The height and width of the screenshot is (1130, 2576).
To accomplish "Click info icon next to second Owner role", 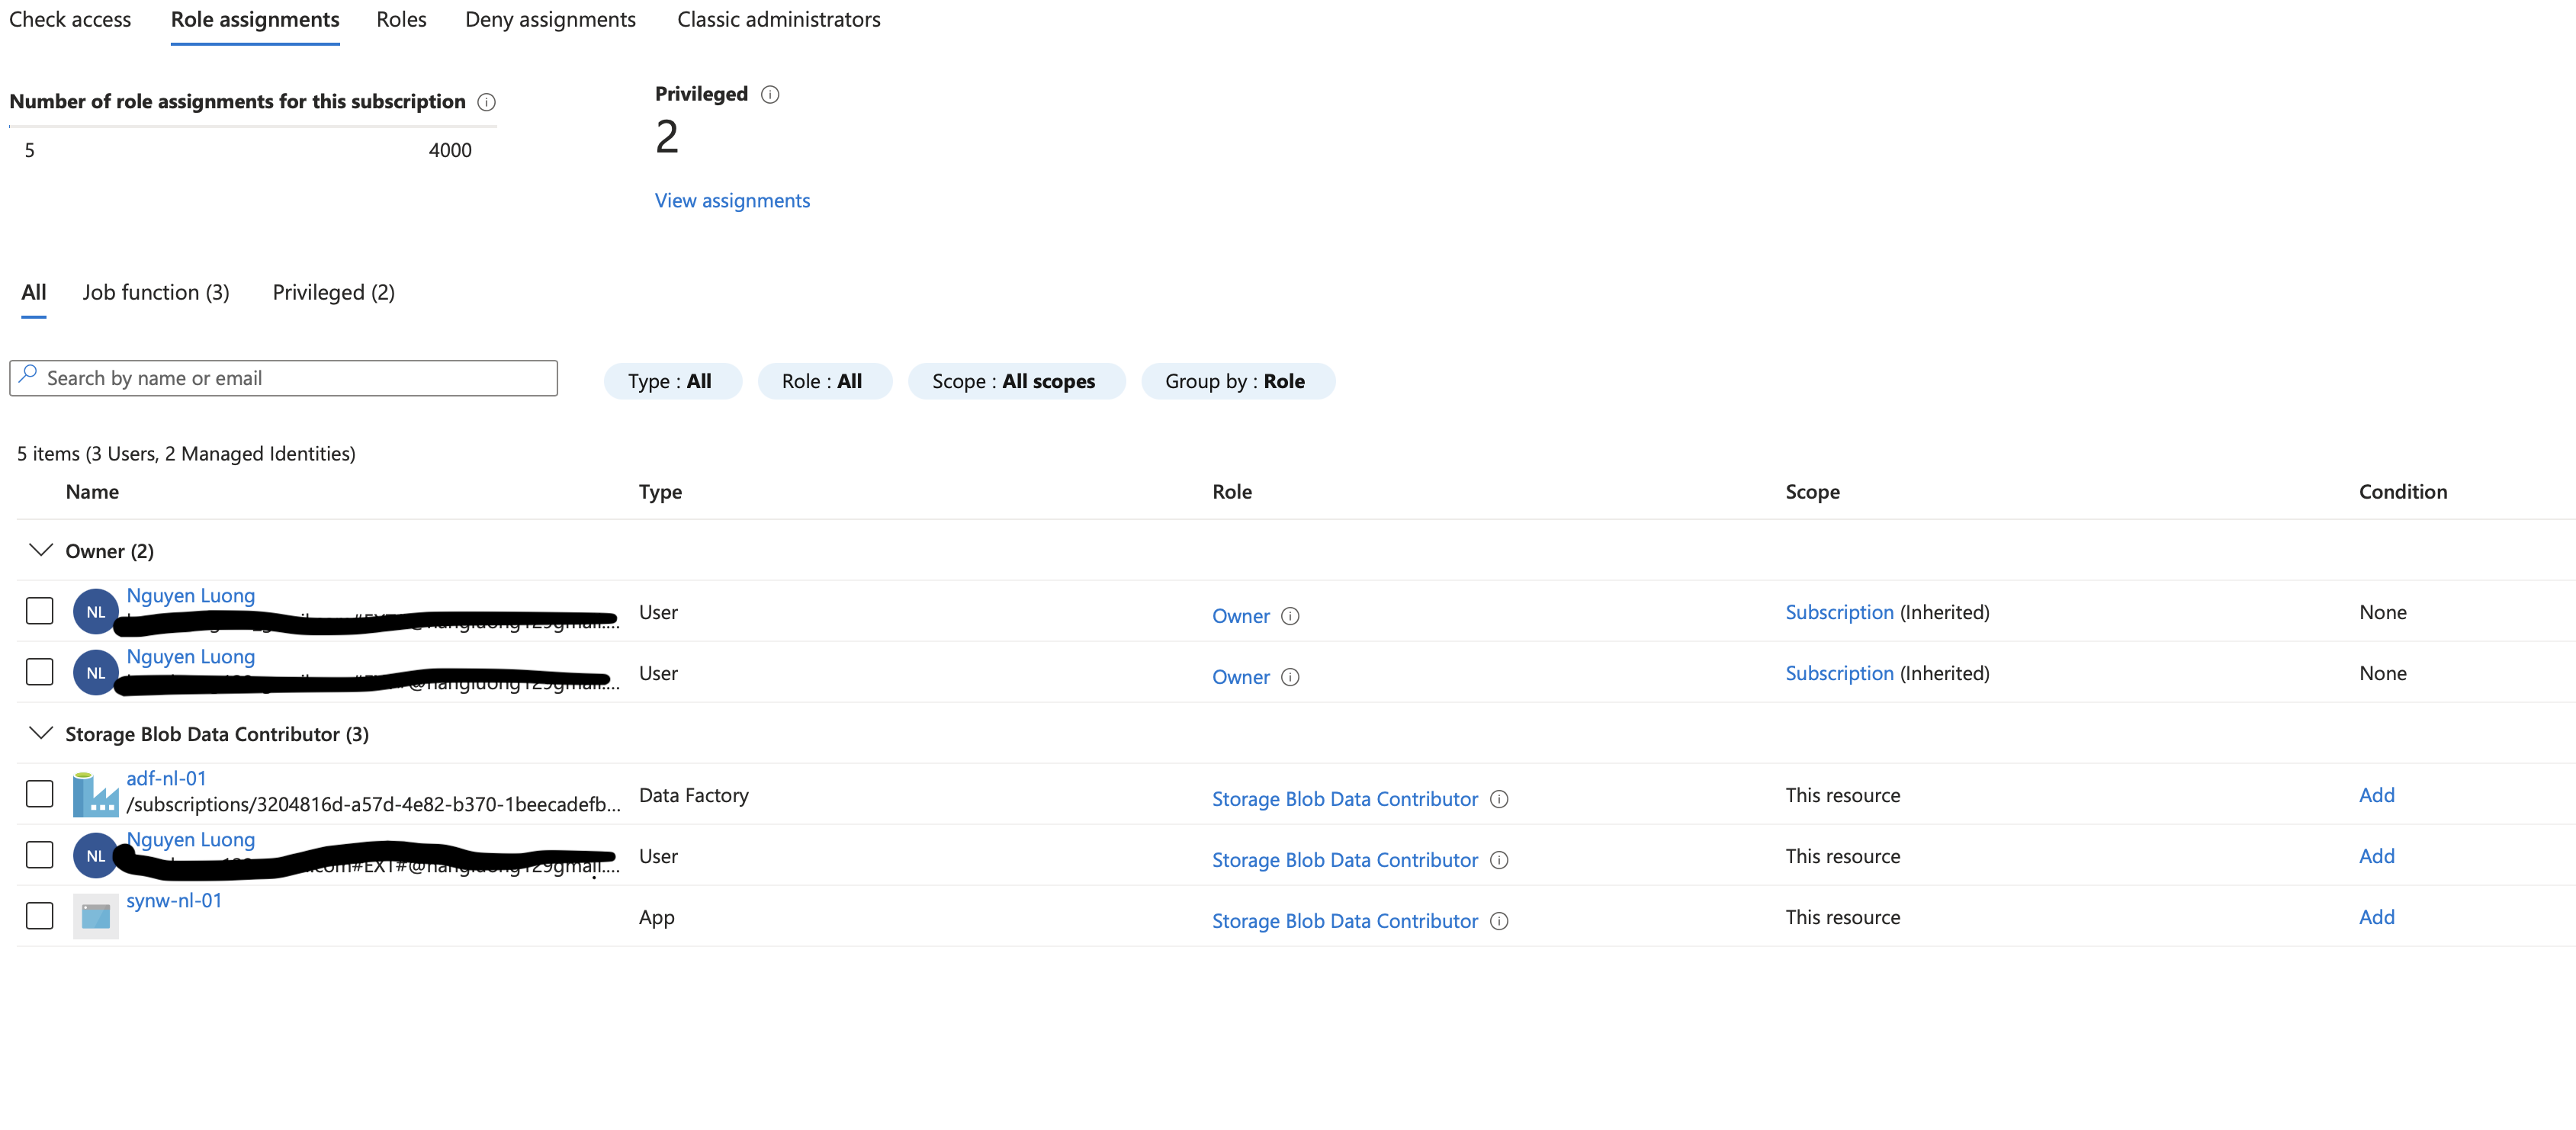I will pos(1290,677).
